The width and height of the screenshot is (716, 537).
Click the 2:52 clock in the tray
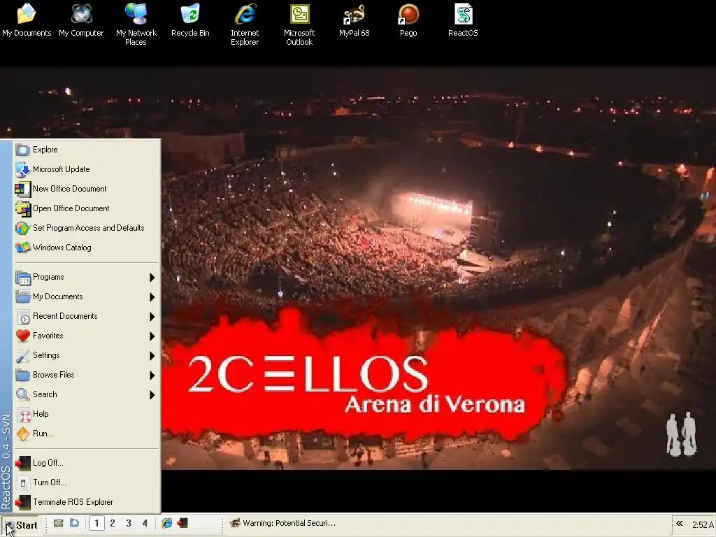pos(703,524)
